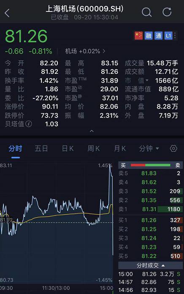Tap the 市净率 5.28 value

coord(171,98)
